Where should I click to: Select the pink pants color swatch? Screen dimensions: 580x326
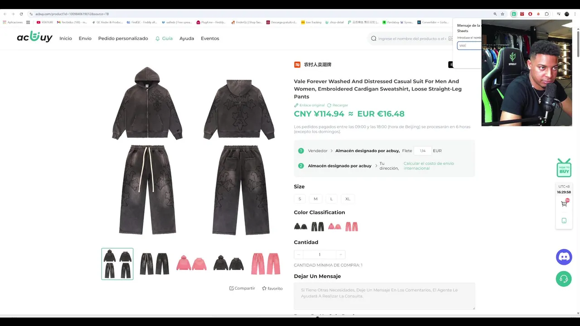pyautogui.click(x=352, y=226)
